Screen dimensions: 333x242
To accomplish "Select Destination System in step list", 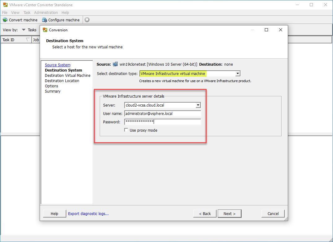I will [x=64, y=70].
